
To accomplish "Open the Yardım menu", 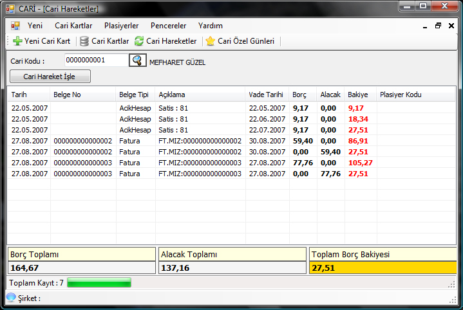I will coord(211,26).
